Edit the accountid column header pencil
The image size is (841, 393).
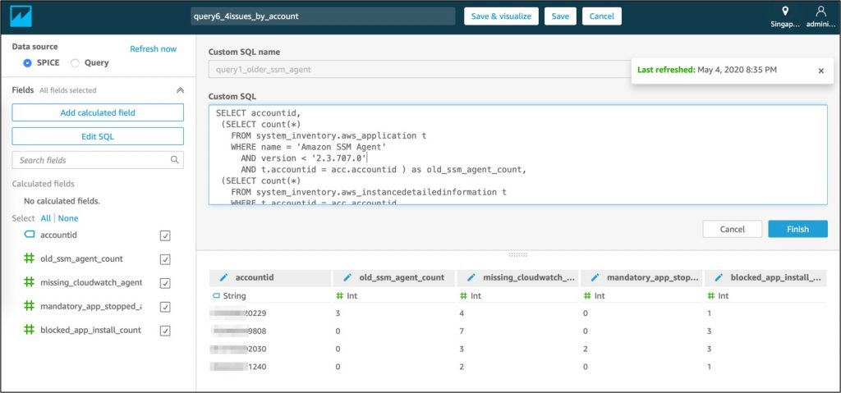coord(223,277)
